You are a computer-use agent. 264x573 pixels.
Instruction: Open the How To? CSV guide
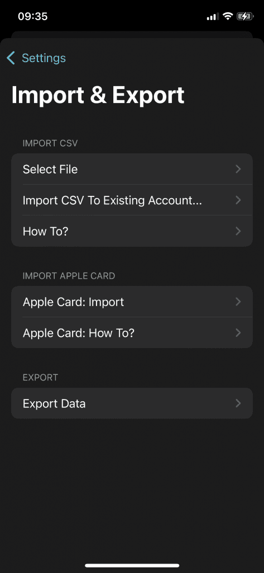click(x=132, y=231)
